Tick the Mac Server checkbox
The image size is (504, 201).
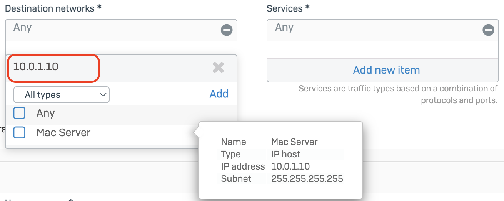(x=19, y=133)
